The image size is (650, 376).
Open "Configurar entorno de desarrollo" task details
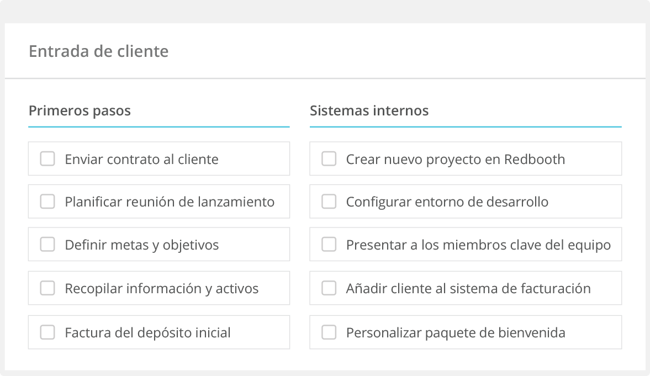tap(447, 202)
